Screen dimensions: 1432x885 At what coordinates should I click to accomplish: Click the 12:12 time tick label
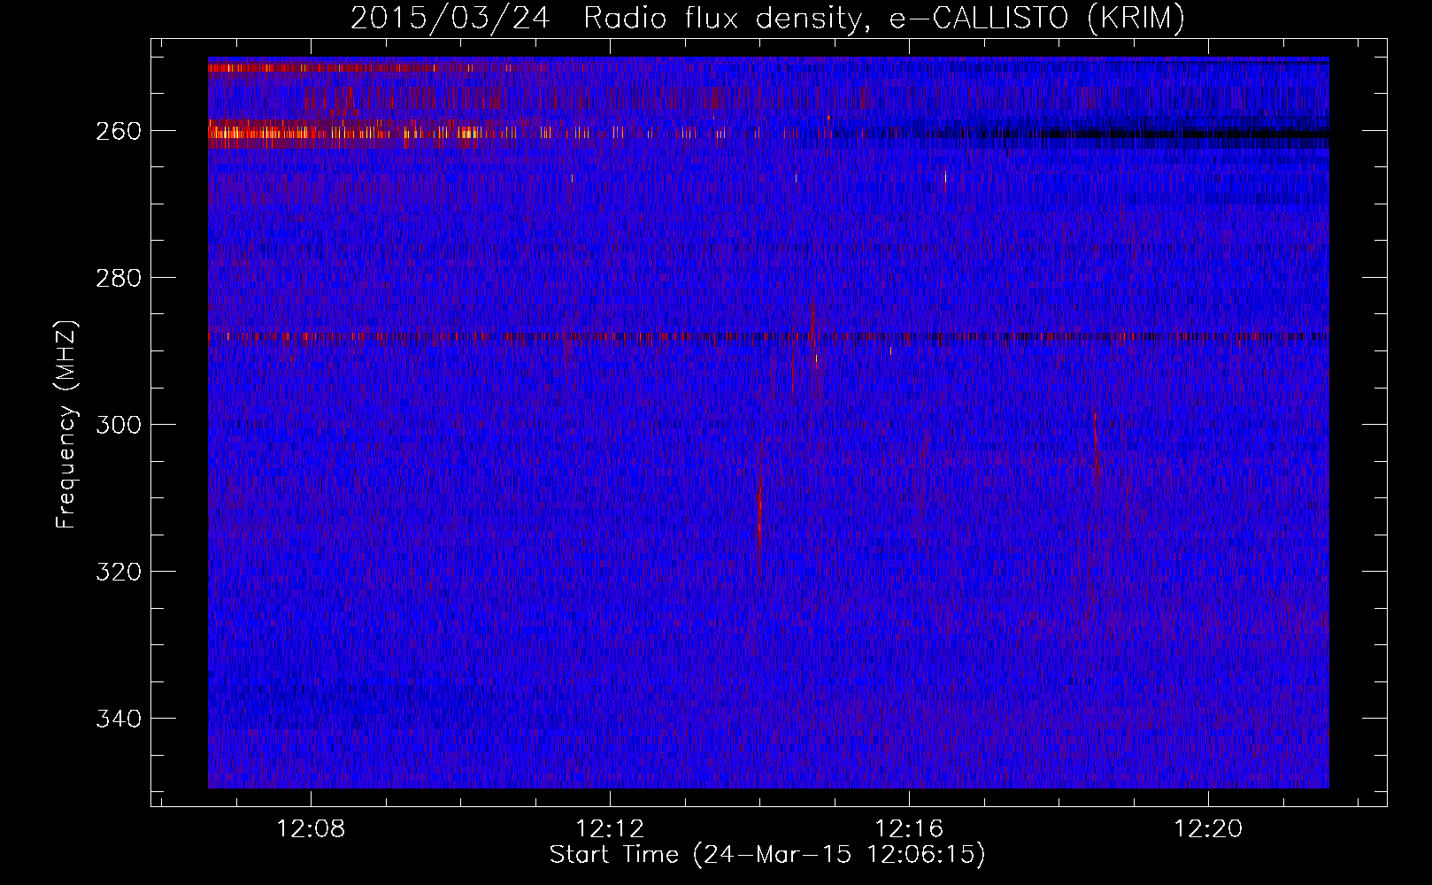pos(611,829)
